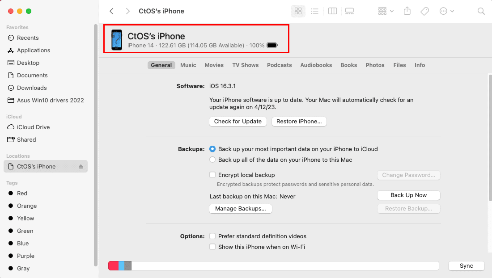Switch to the Music tab
This screenshot has height=278, width=492.
(188, 65)
